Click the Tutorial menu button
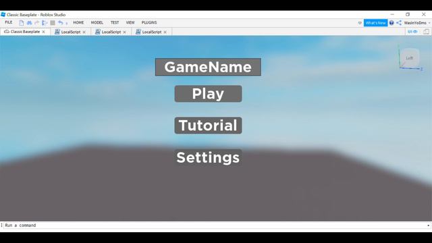432x243 pixels. [x=208, y=126]
